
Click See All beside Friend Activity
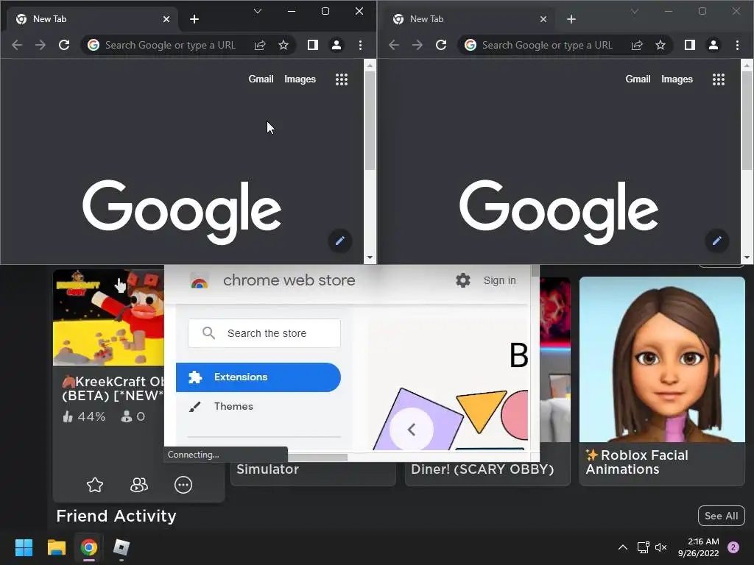(722, 516)
